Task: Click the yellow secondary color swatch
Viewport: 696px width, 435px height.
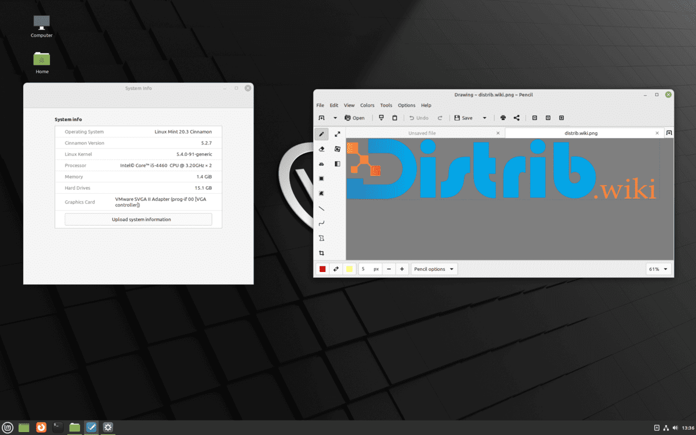Action: coord(349,269)
